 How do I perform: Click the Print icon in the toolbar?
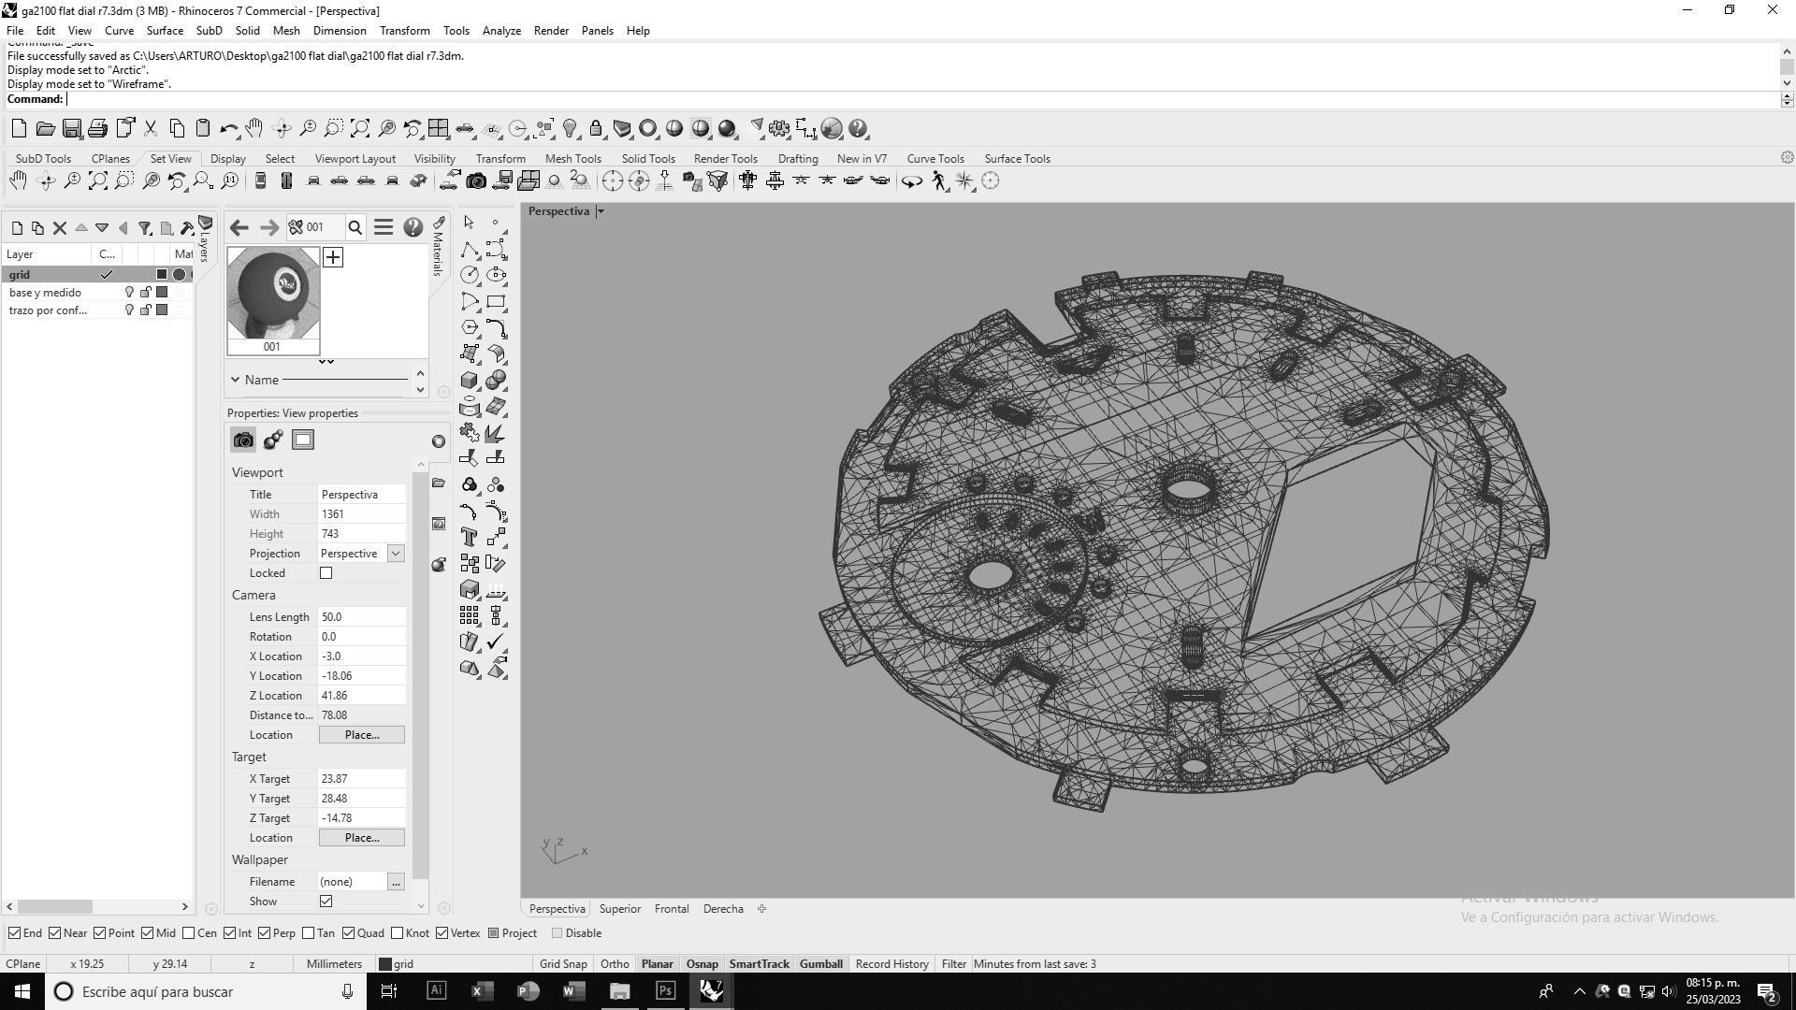97,129
